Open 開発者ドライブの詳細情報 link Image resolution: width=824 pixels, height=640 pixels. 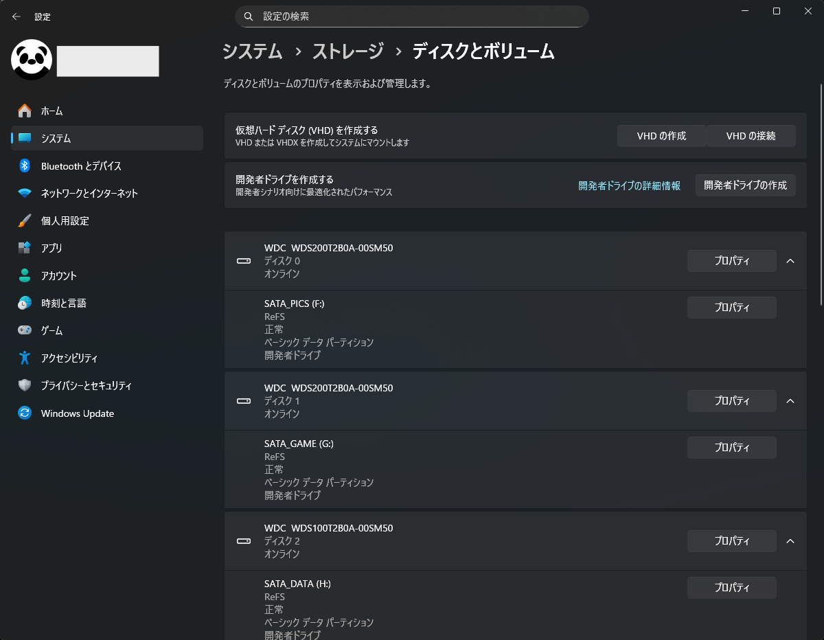[629, 185]
